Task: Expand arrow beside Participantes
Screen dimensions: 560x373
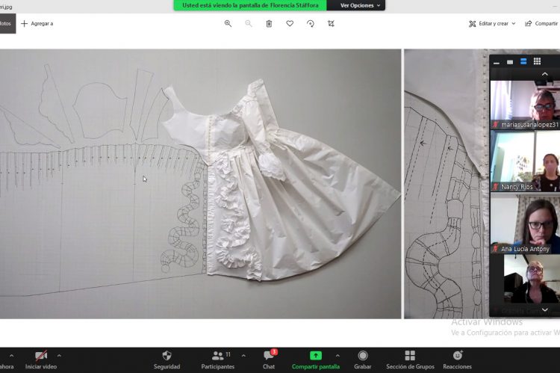Action: click(x=243, y=355)
